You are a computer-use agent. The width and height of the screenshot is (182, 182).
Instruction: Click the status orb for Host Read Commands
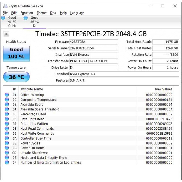(x=7, y=129)
